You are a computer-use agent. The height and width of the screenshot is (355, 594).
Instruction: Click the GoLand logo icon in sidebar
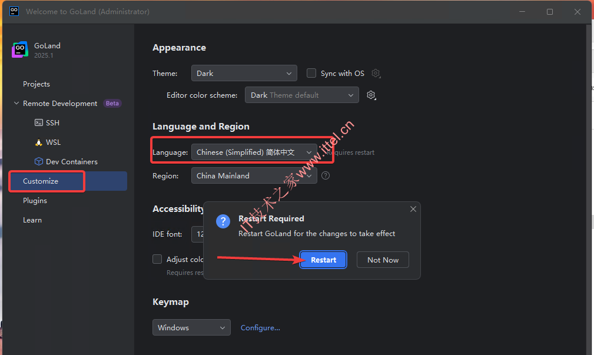click(x=19, y=49)
